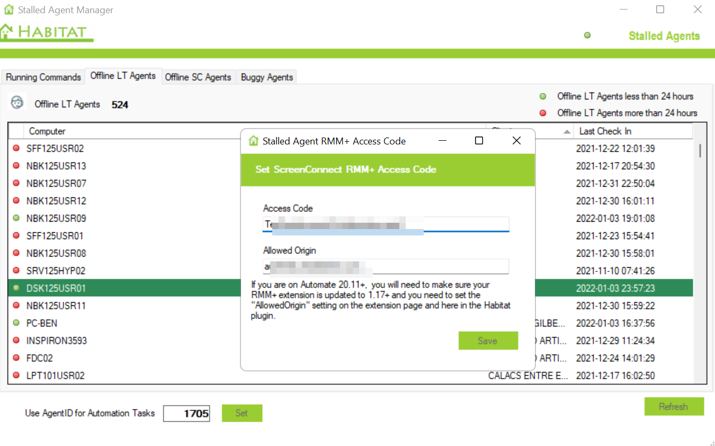715x446 pixels.
Task: Click check-in time 2022-01-03 23:57:23
Action: point(615,288)
